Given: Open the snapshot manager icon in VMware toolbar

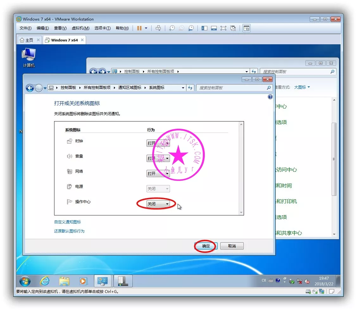Looking at the screenshot, I should [x=191, y=28].
